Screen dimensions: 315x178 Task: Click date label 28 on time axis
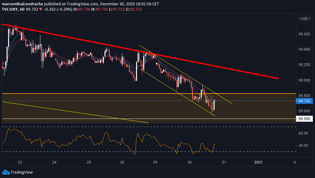[122, 162]
